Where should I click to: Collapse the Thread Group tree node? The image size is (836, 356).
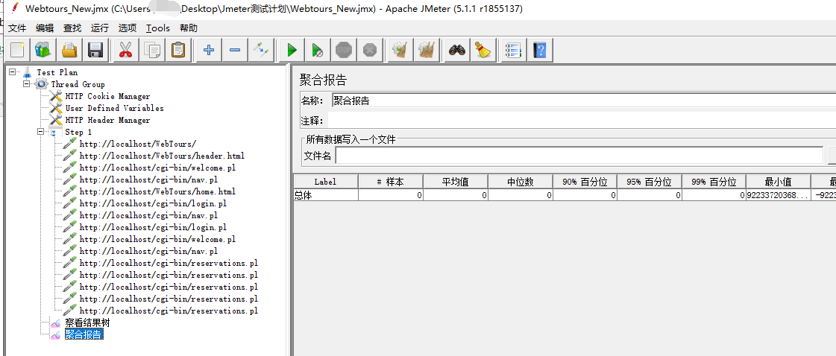pyautogui.click(x=27, y=84)
